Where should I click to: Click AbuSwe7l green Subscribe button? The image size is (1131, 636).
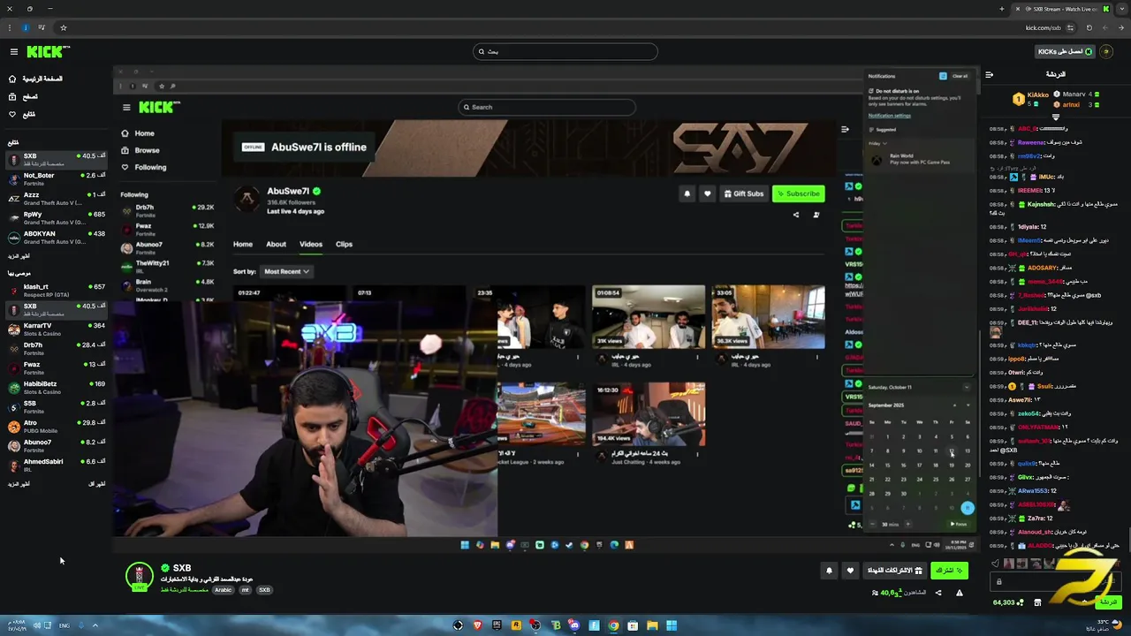[x=798, y=193]
